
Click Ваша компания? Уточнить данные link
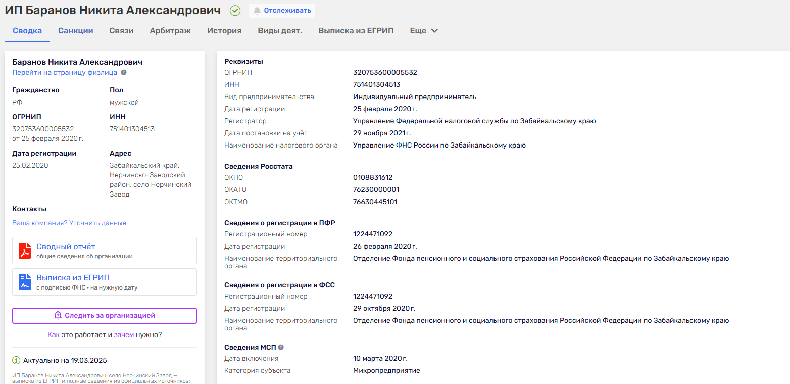69,223
